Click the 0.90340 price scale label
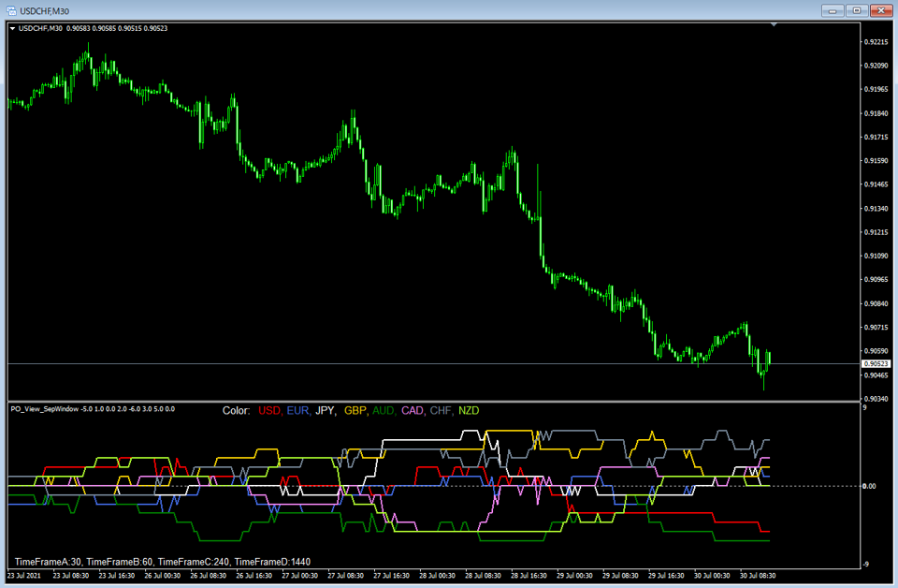Screen dimensions: 898x588 [x=876, y=399]
